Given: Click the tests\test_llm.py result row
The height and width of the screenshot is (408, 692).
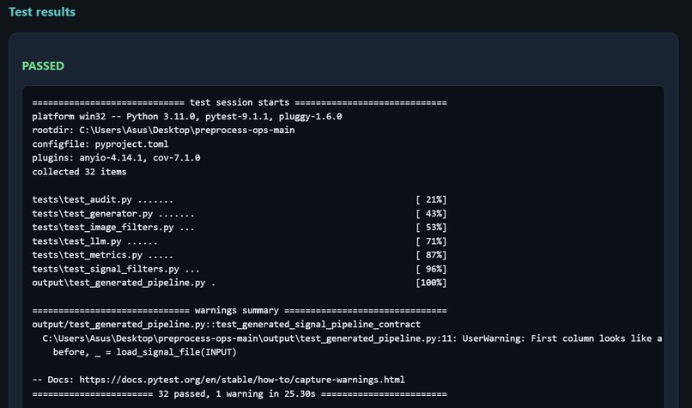Looking at the screenshot, I should click(240, 241).
